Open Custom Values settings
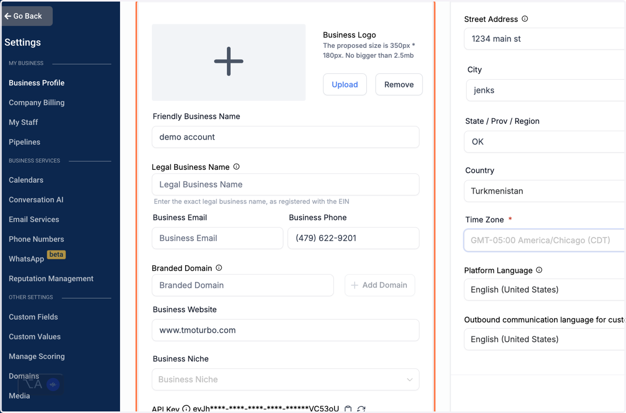This screenshot has width=626, height=413. (35, 337)
